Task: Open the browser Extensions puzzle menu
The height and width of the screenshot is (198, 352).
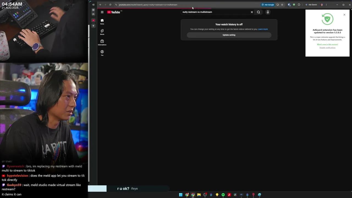Action: click(x=299, y=5)
